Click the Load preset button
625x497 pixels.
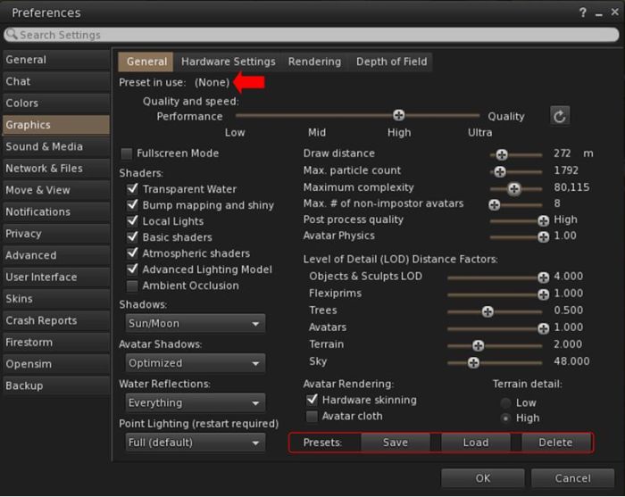[475, 443]
